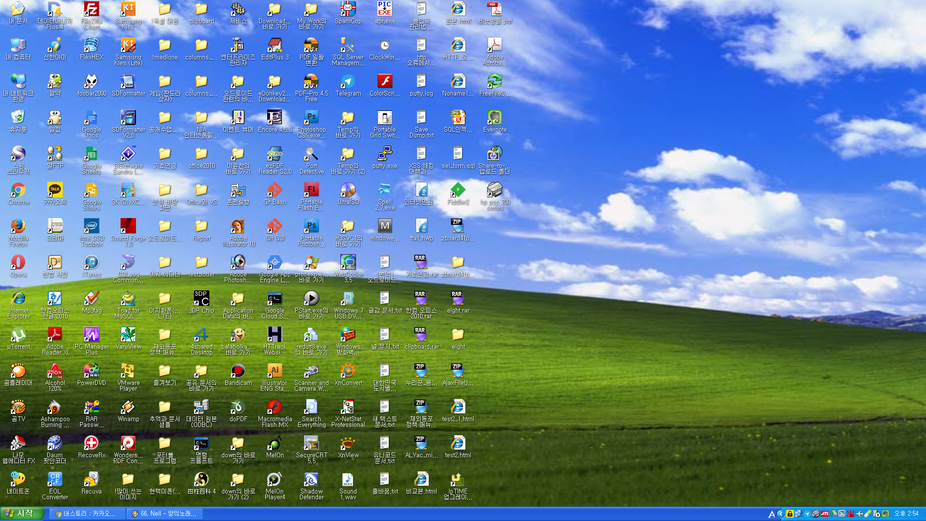This screenshot has height=521, width=926.
Task: Open the putty.exe desktop icon
Action: 385,157
